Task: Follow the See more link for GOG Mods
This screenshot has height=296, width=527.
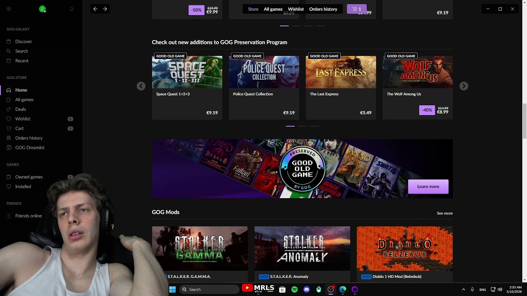Action: tap(445, 213)
